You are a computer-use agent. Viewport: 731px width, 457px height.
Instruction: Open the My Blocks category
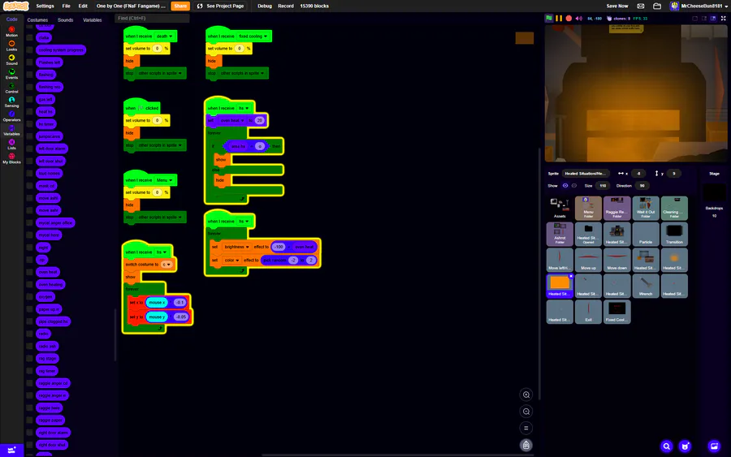point(11,158)
